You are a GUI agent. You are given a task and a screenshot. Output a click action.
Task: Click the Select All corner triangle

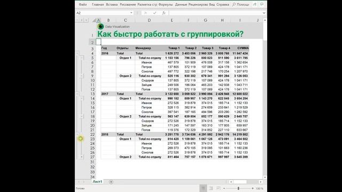click(x=94, y=20)
